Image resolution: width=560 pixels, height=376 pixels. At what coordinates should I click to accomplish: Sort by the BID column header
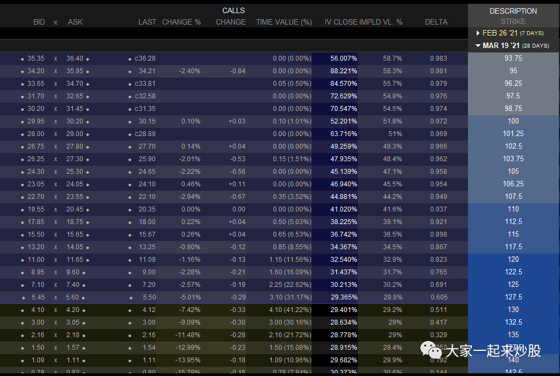coord(39,22)
